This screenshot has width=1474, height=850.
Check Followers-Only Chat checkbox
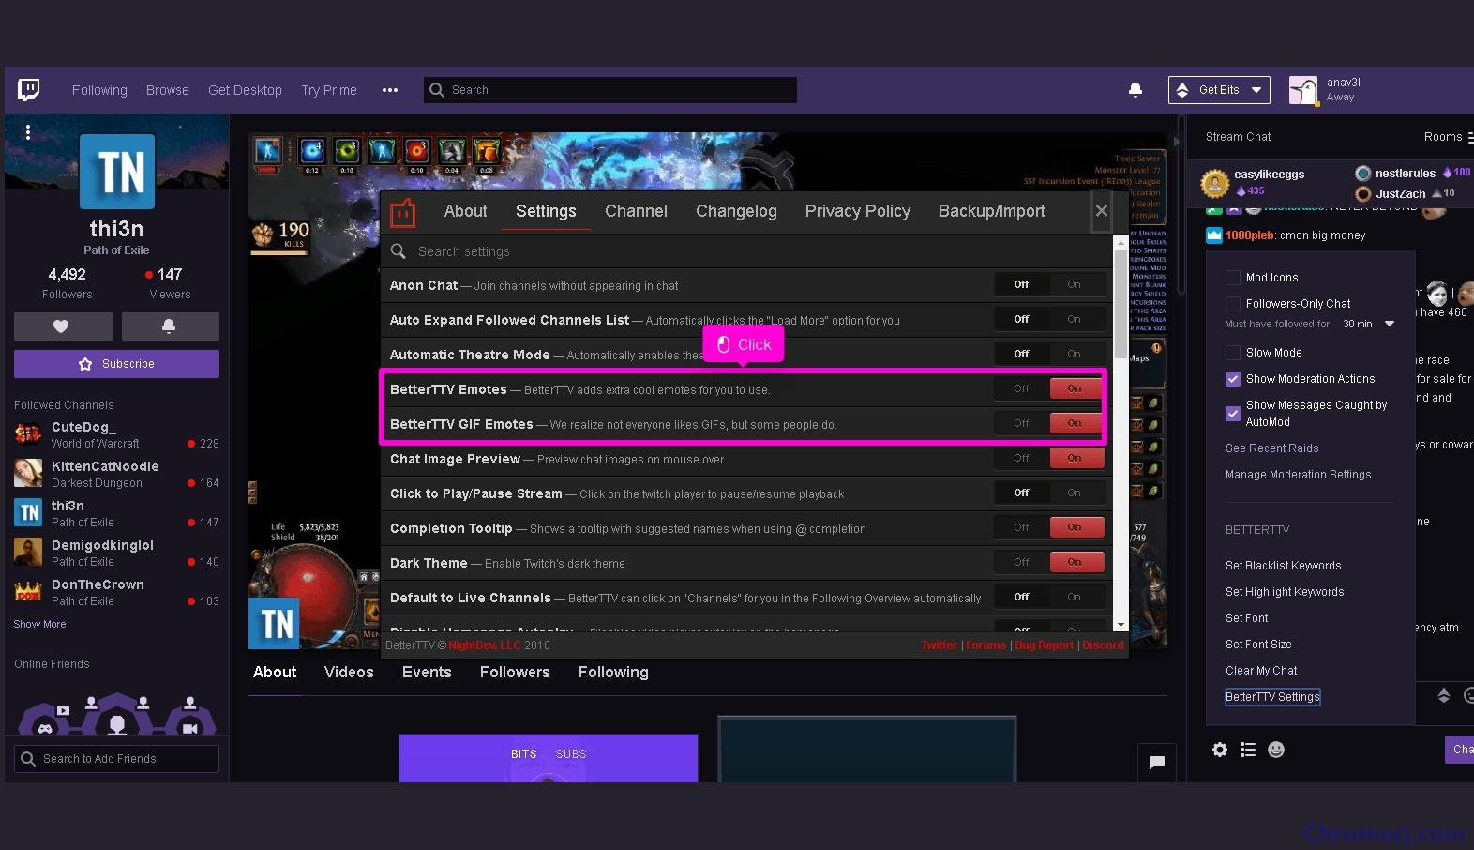point(1233,304)
